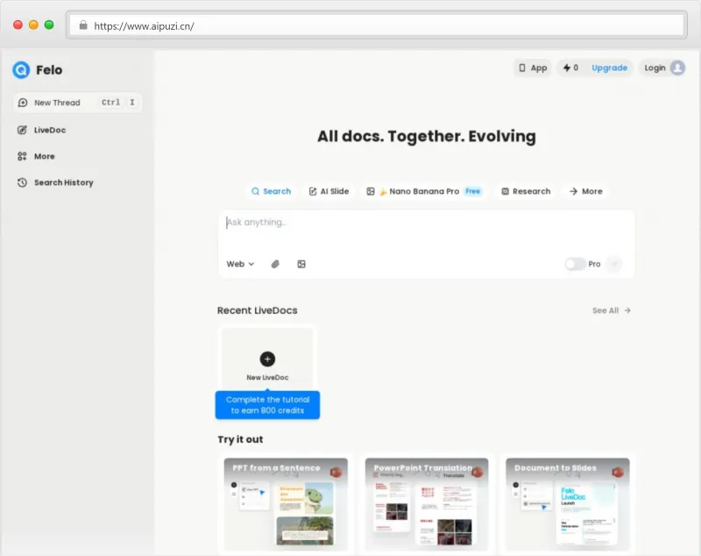
Task: Select the Nano Banana Pro tab
Action: click(424, 191)
